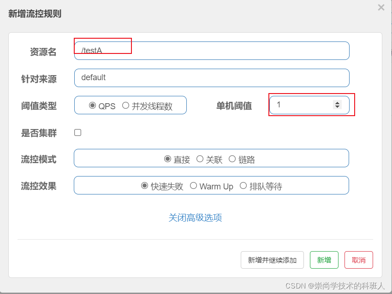Click the 单机阈值 number input
This screenshot has width=392, height=294.
click(x=309, y=105)
